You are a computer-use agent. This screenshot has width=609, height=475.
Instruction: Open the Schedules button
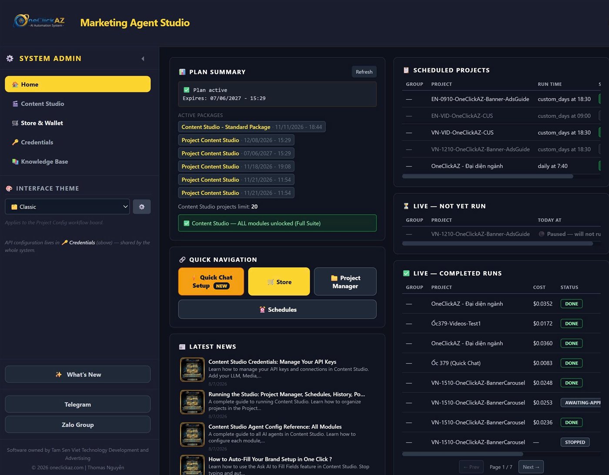click(278, 309)
